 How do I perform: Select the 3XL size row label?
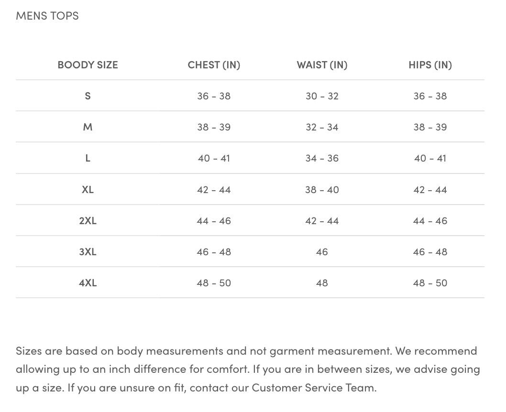coord(88,252)
